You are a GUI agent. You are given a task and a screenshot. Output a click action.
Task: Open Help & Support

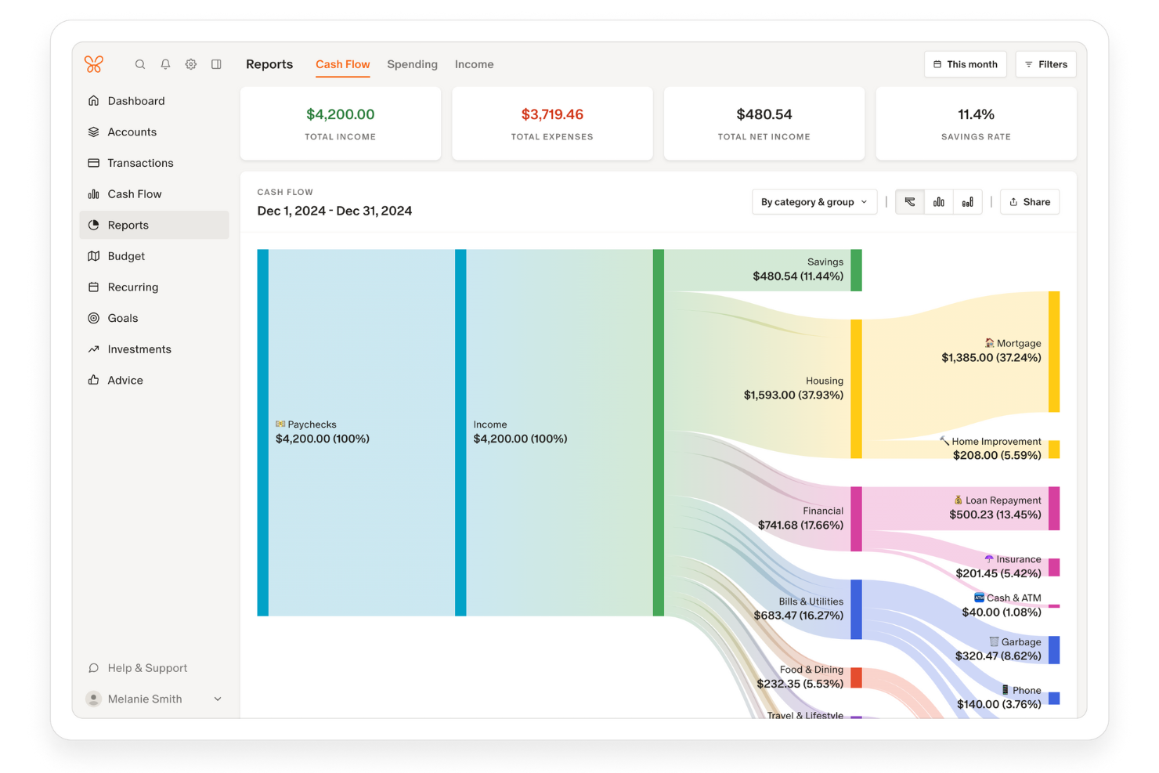(146, 668)
